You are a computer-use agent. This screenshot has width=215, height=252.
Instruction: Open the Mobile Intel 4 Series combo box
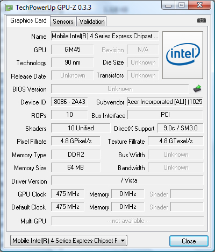tap(69, 241)
